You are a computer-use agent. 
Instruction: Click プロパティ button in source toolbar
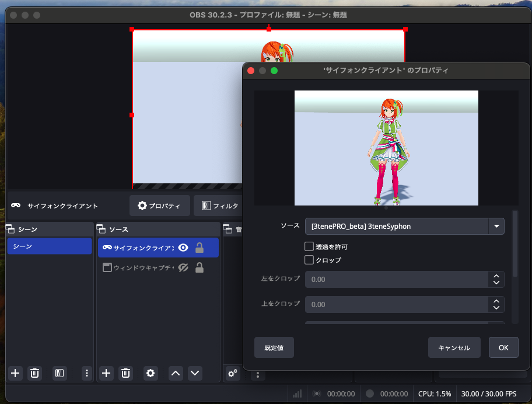click(x=159, y=206)
